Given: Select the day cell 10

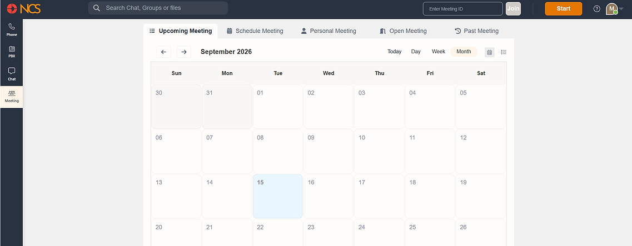Looking at the screenshot, I should [x=379, y=152].
